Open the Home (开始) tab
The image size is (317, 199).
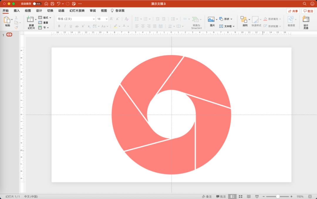[x=6, y=11]
